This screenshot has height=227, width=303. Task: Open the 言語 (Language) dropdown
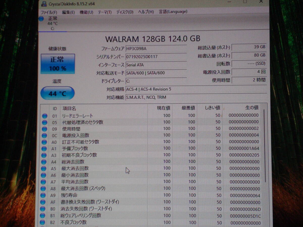pyautogui.click(x=173, y=12)
